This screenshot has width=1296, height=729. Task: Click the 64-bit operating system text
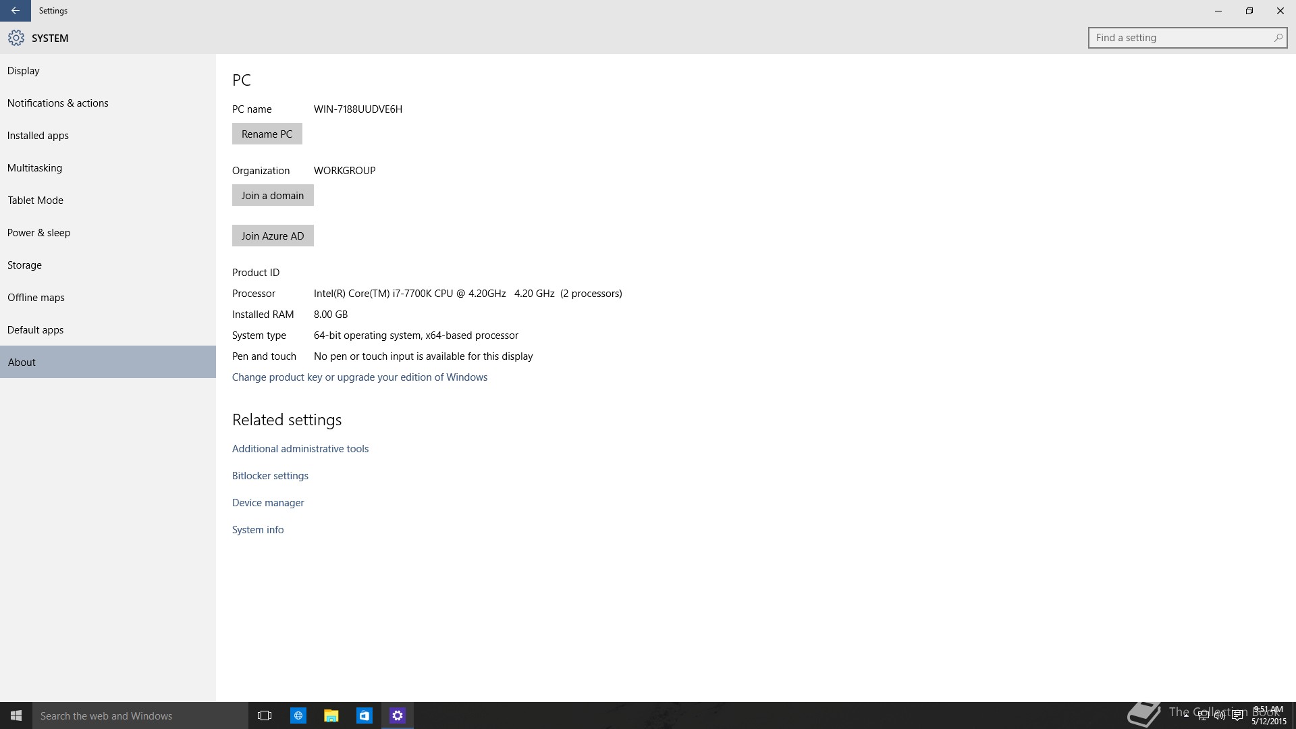coord(416,335)
